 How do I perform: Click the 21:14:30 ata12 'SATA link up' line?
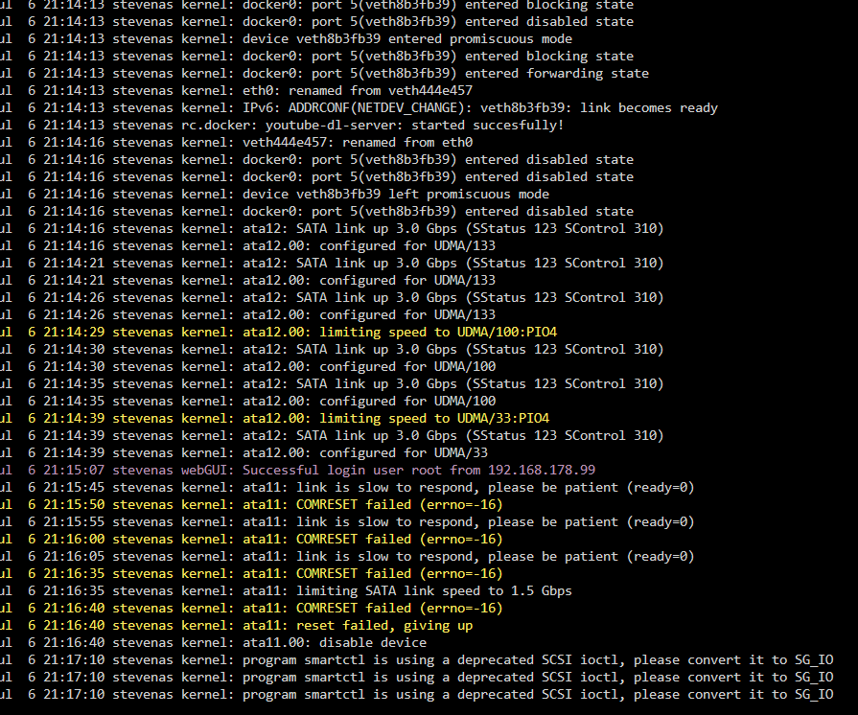(332, 349)
